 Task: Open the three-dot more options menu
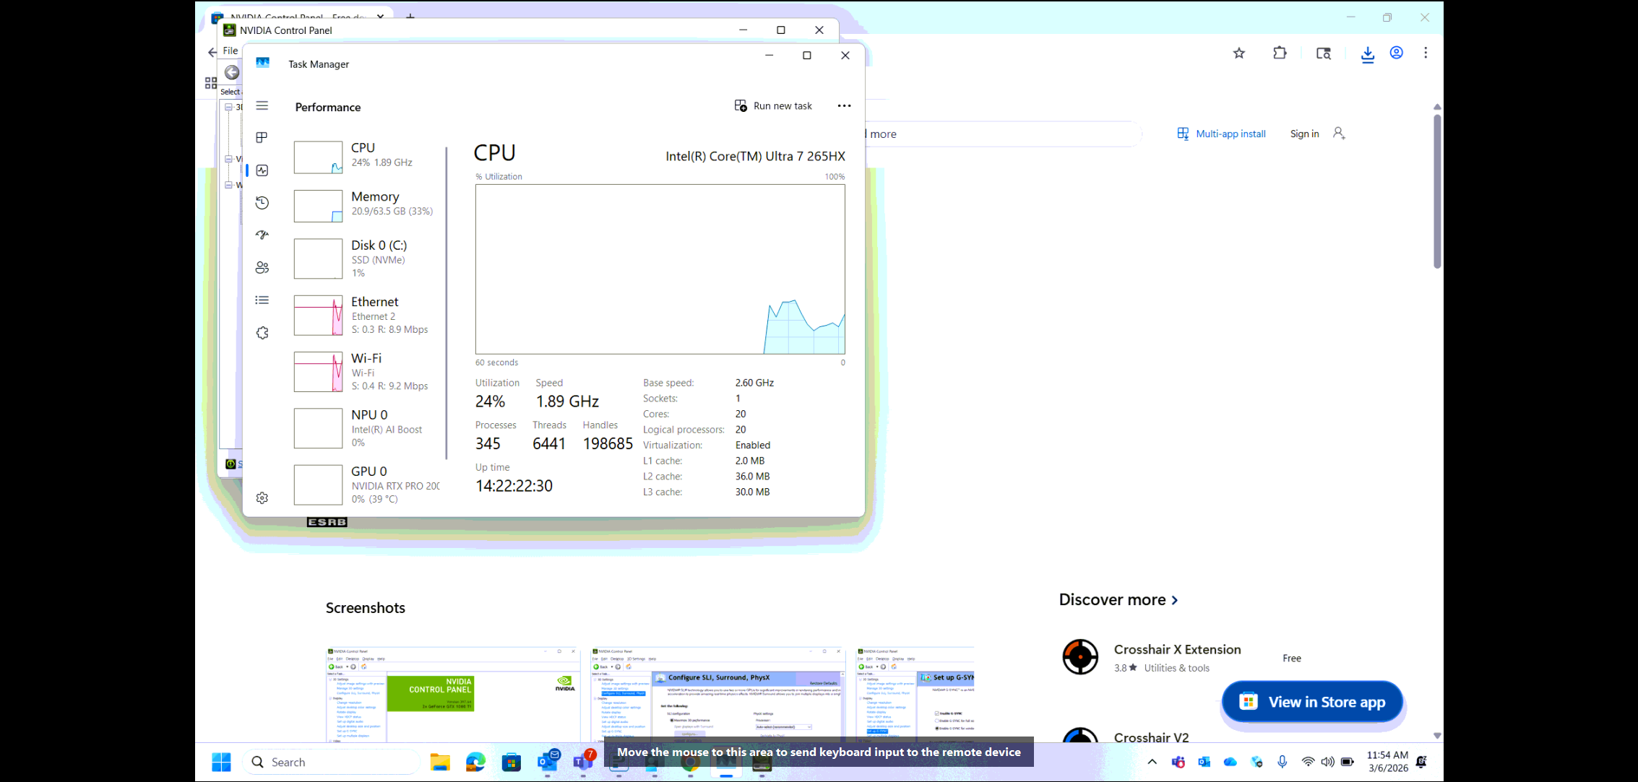click(x=844, y=105)
